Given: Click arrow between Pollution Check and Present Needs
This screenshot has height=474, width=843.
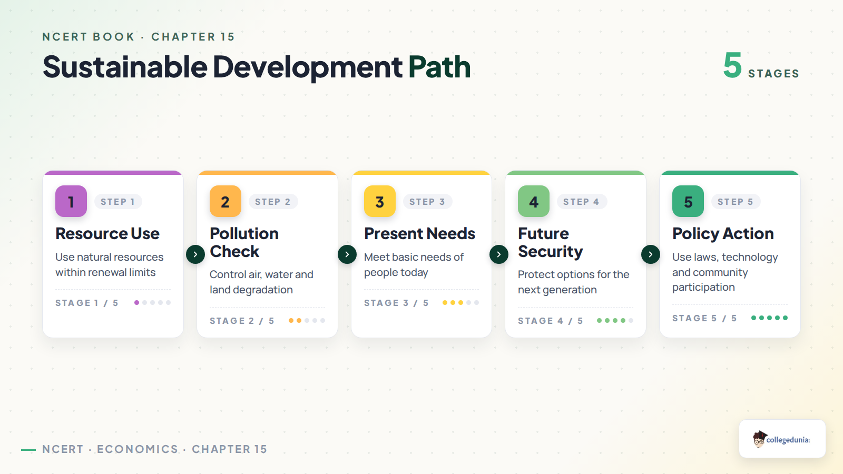Looking at the screenshot, I should 347,254.
